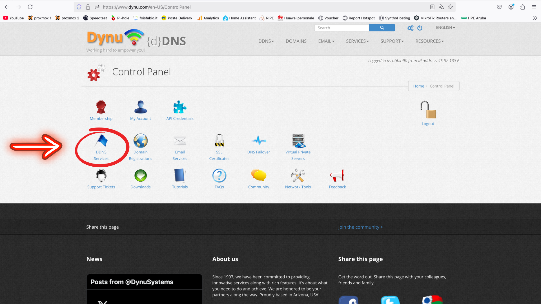Open Email Services envelope icon

coord(180,141)
